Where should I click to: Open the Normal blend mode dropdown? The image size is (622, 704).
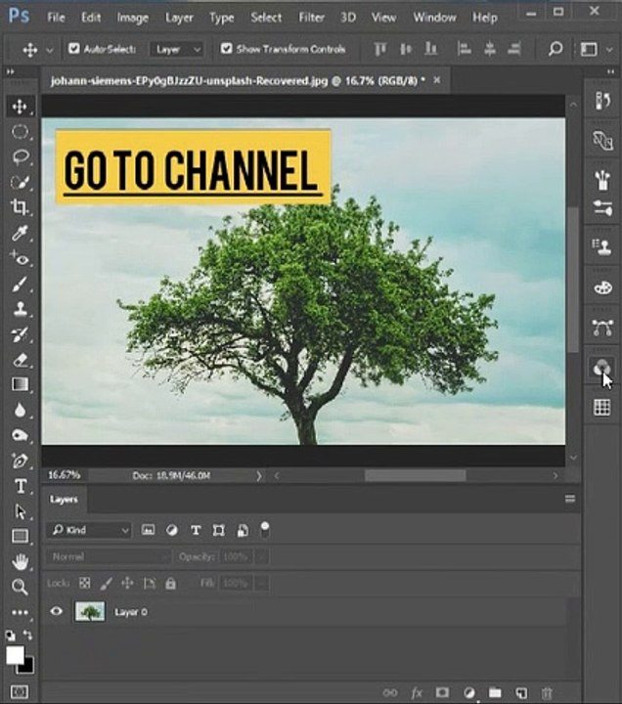coord(109,556)
